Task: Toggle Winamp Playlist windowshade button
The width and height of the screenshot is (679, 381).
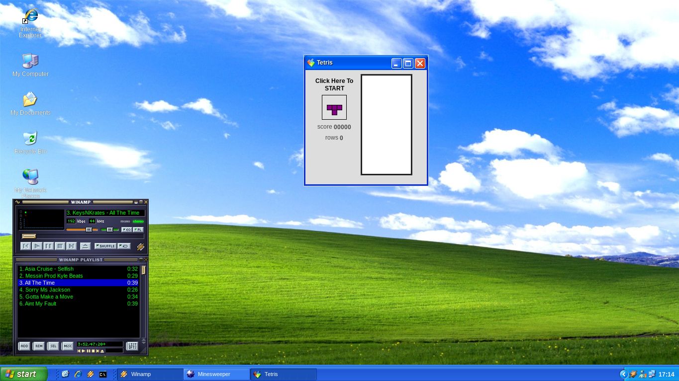Action: click(141, 260)
